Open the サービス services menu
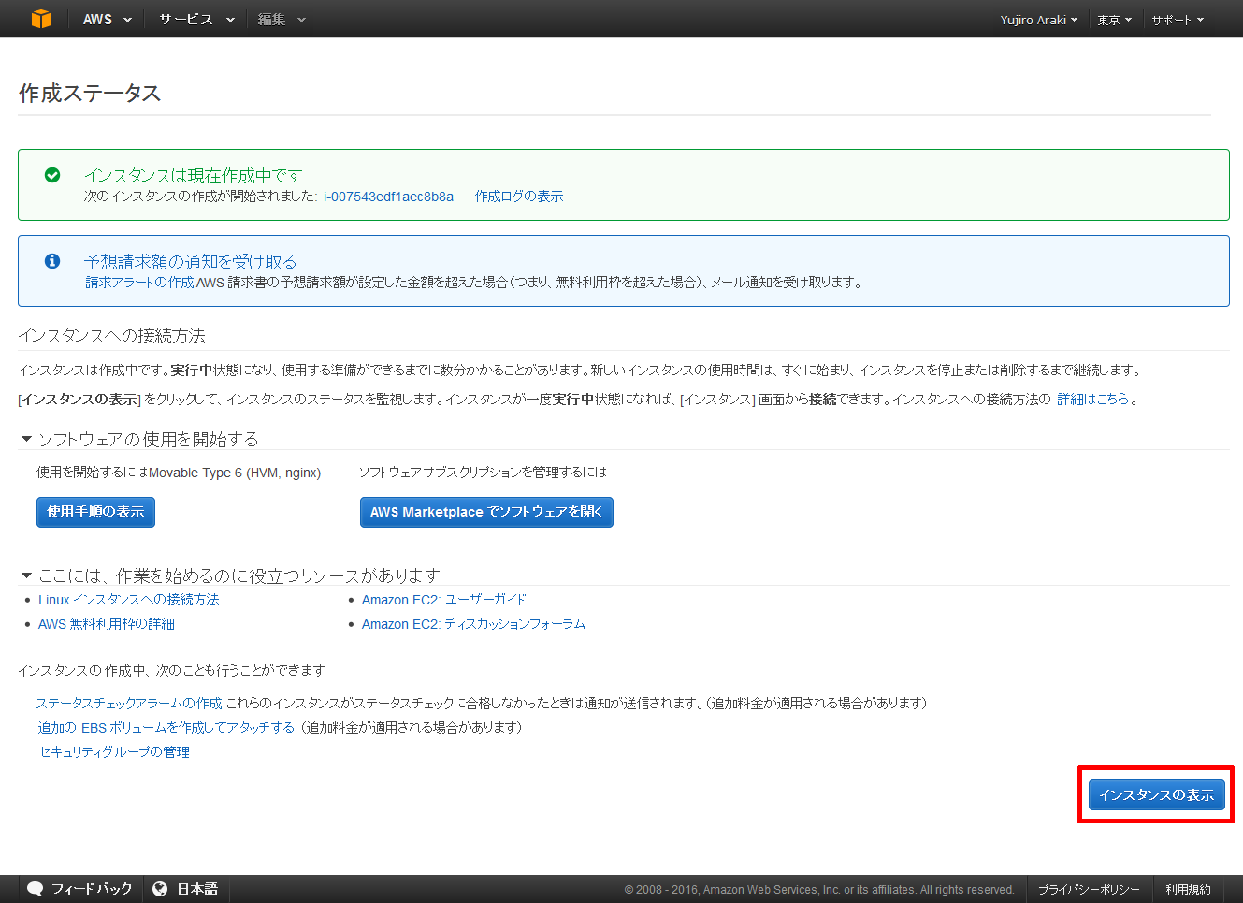1243x903 pixels. 196,19
